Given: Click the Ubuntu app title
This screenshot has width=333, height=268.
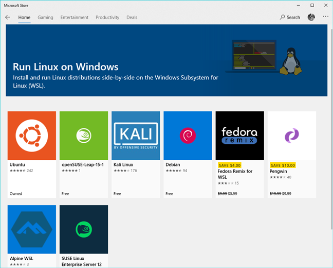Looking at the screenshot, I should click(x=17, y=165).
